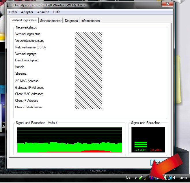Viewport: 190px width, 183px height.
Task: Click the network connection tray icon
Action: click(x=170, y=178)
